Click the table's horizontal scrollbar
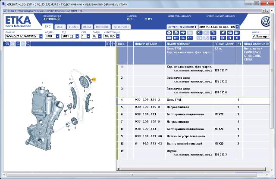The width and height of the screenshot is (276, 179). pyautogui.click(x=192, y=169)
